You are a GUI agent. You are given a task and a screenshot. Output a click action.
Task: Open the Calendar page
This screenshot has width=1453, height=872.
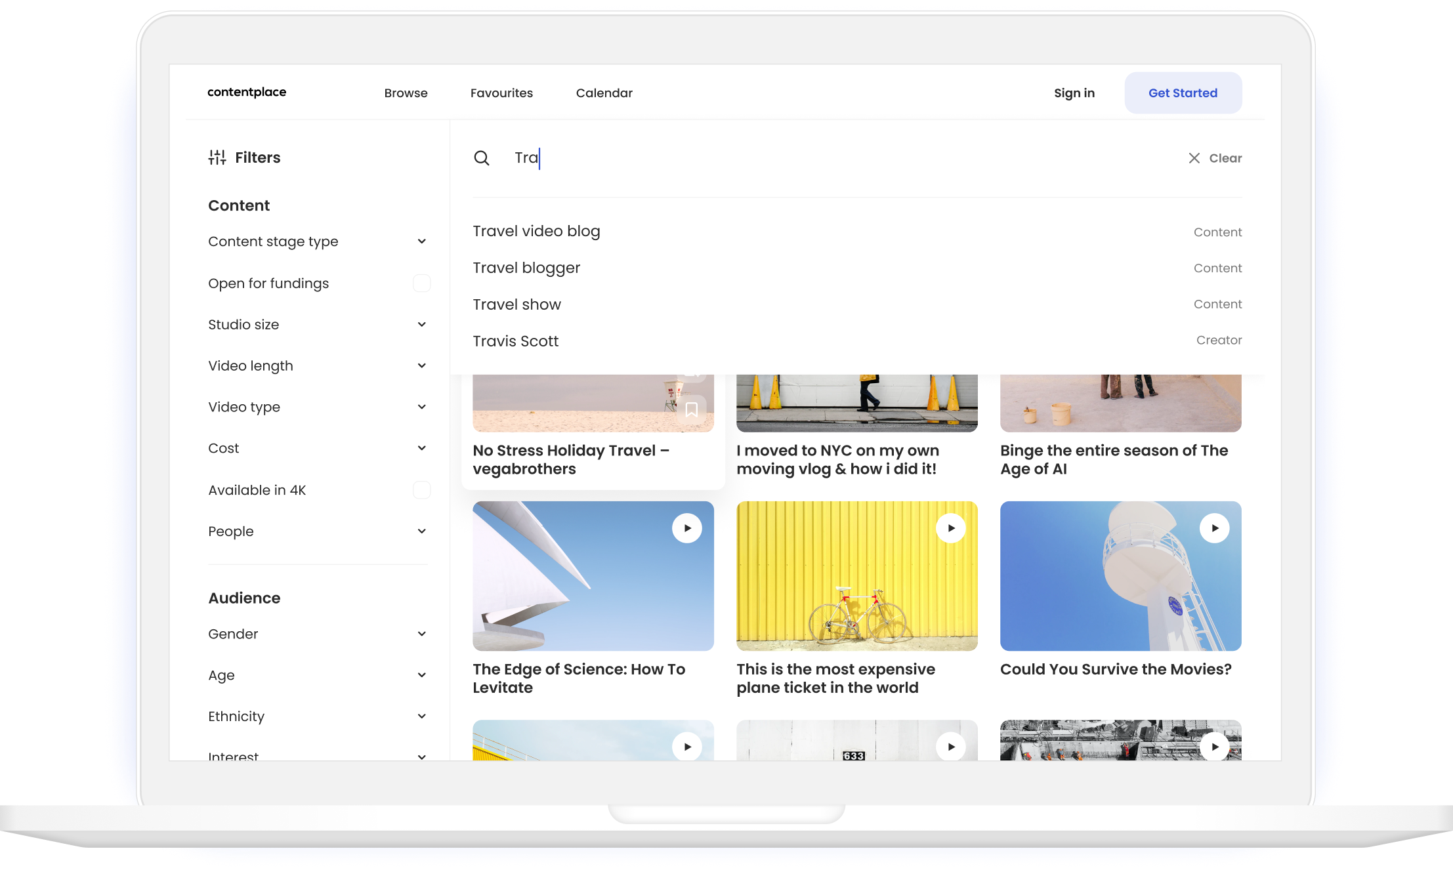coord(604,93)
